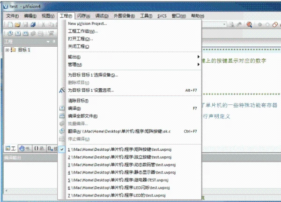Click the Batch build toolbar icon

pos(33,33)
